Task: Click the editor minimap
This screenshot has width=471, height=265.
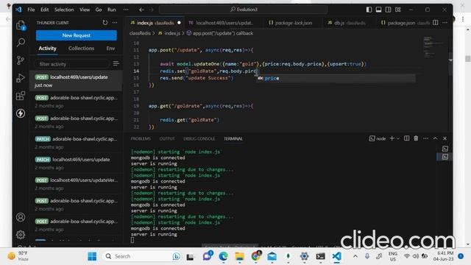Action: click(x=433, y=46)
